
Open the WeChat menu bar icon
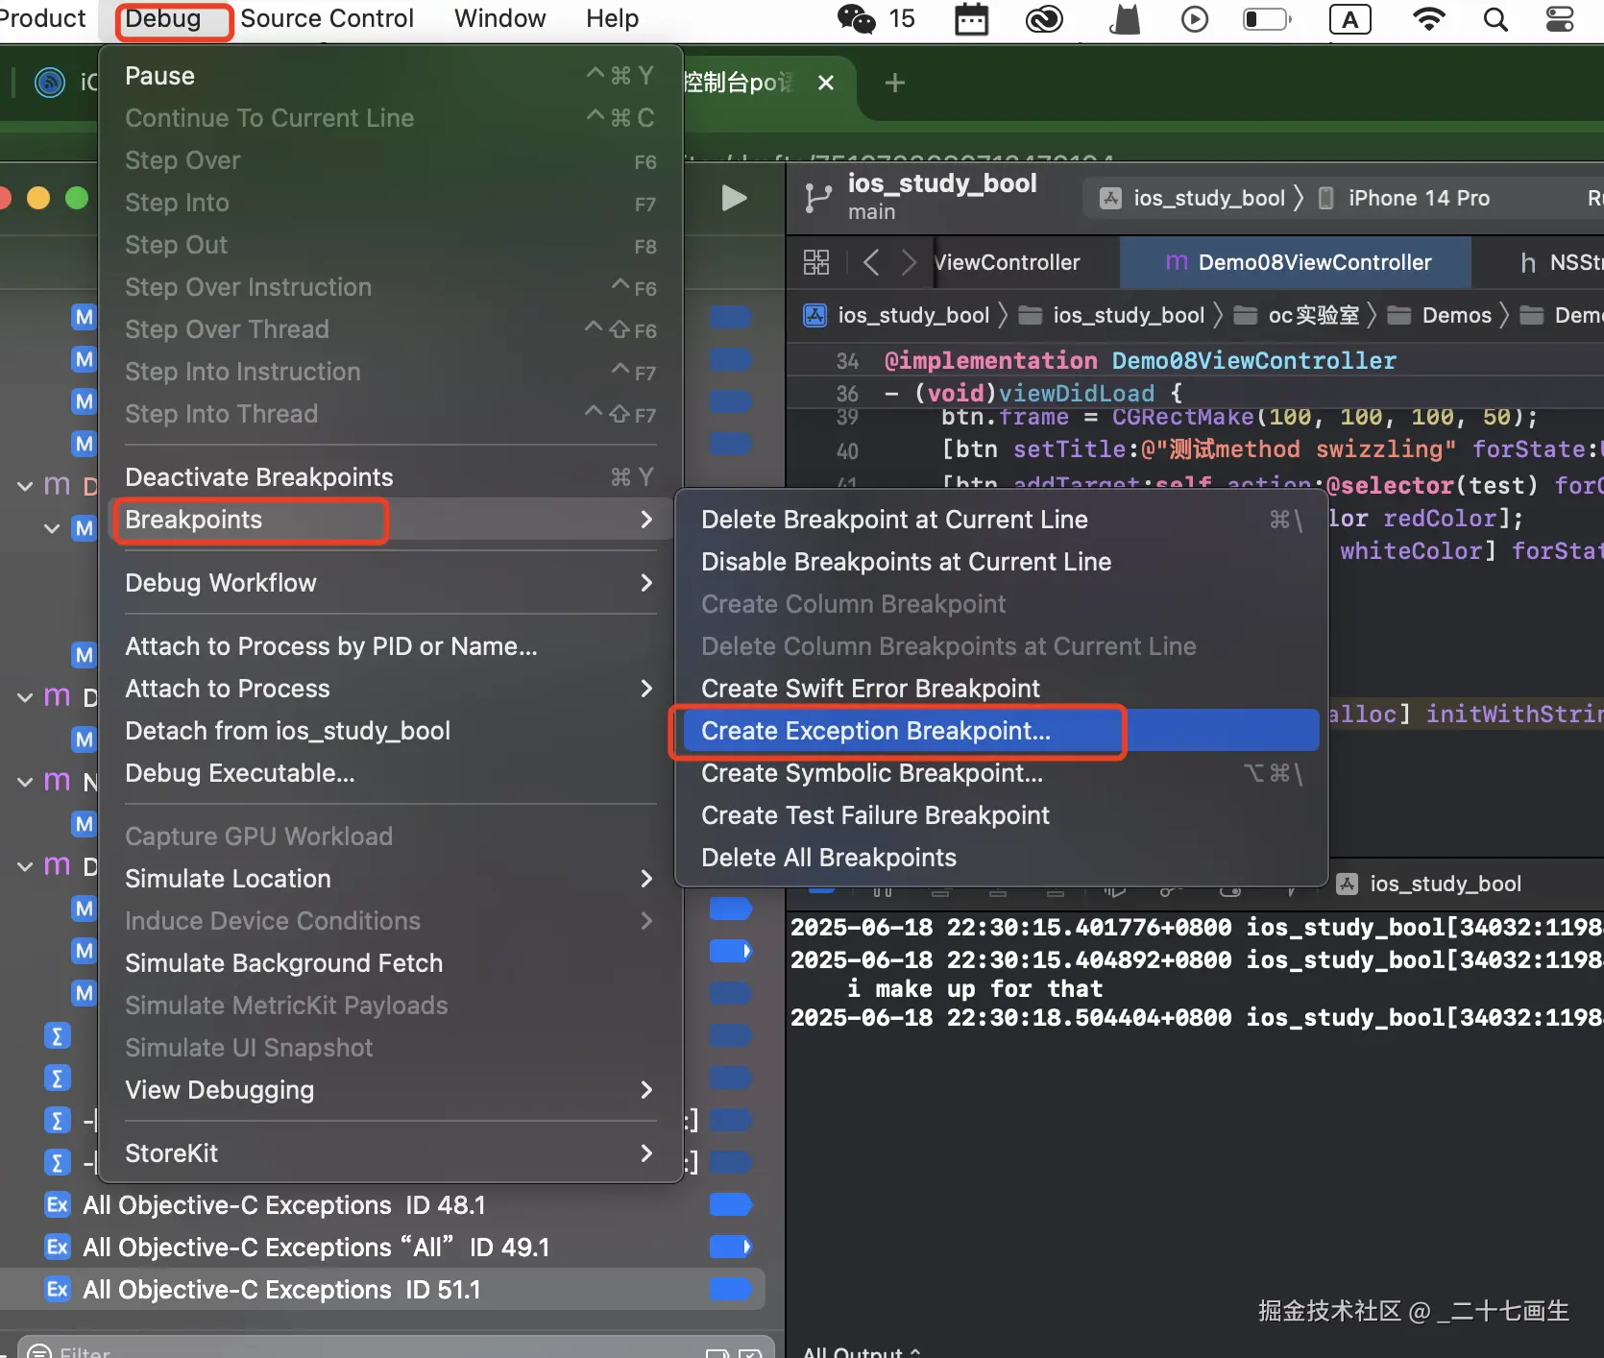tap(856, 19)
